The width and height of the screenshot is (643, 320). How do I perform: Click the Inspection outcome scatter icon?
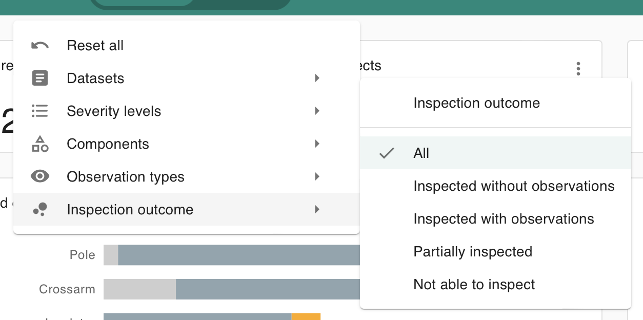(40, 209)
